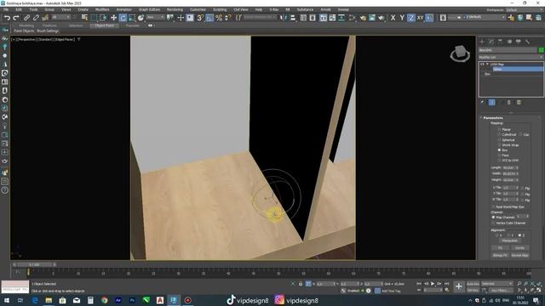Select the Face mapping option

point(503,155)
